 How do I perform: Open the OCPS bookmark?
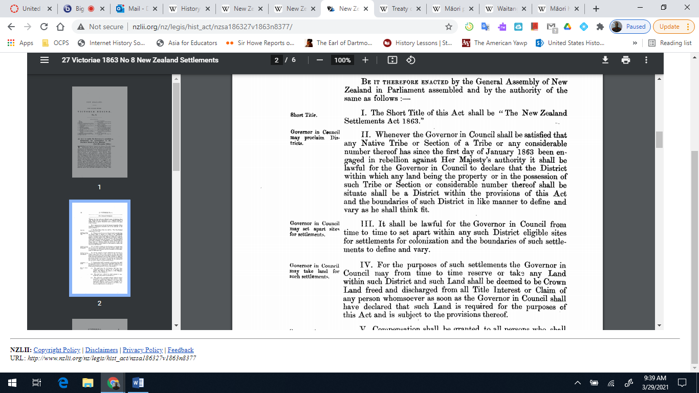click(x=55, y=43)
